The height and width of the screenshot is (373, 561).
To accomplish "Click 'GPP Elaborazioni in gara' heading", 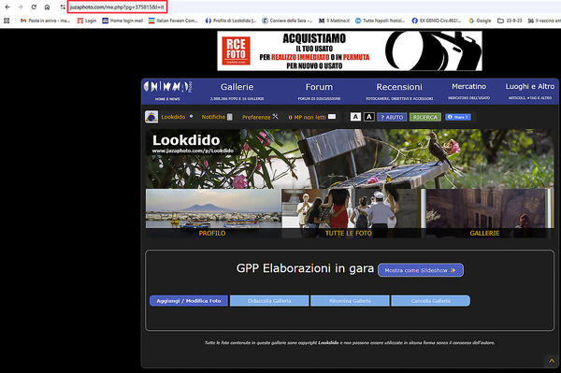I will click(x=305, y=268).
